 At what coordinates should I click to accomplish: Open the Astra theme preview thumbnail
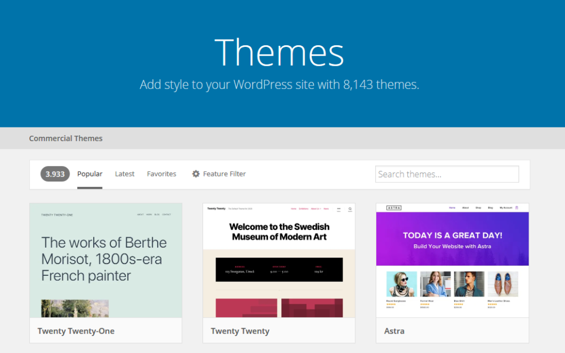tap(452, 260)
